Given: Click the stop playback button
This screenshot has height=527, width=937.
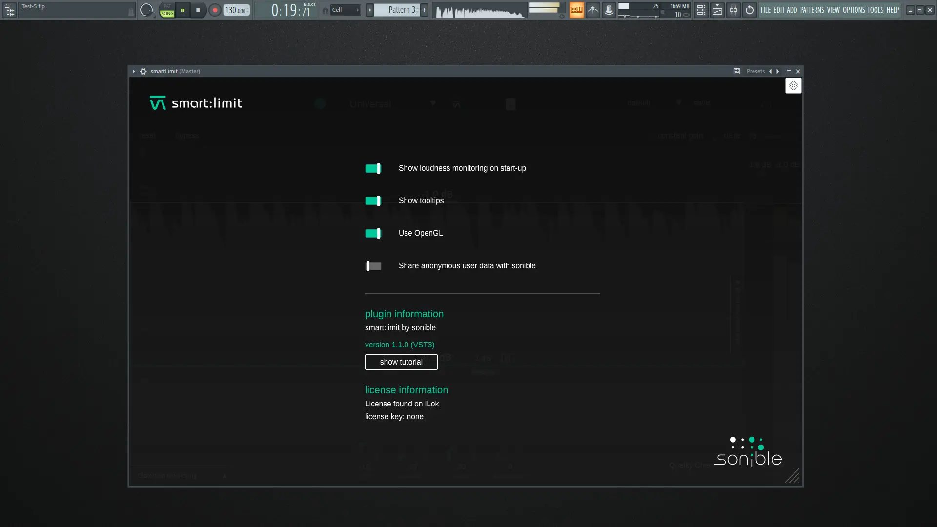Looking at the screenshot, I should click(x=198, y=10).
